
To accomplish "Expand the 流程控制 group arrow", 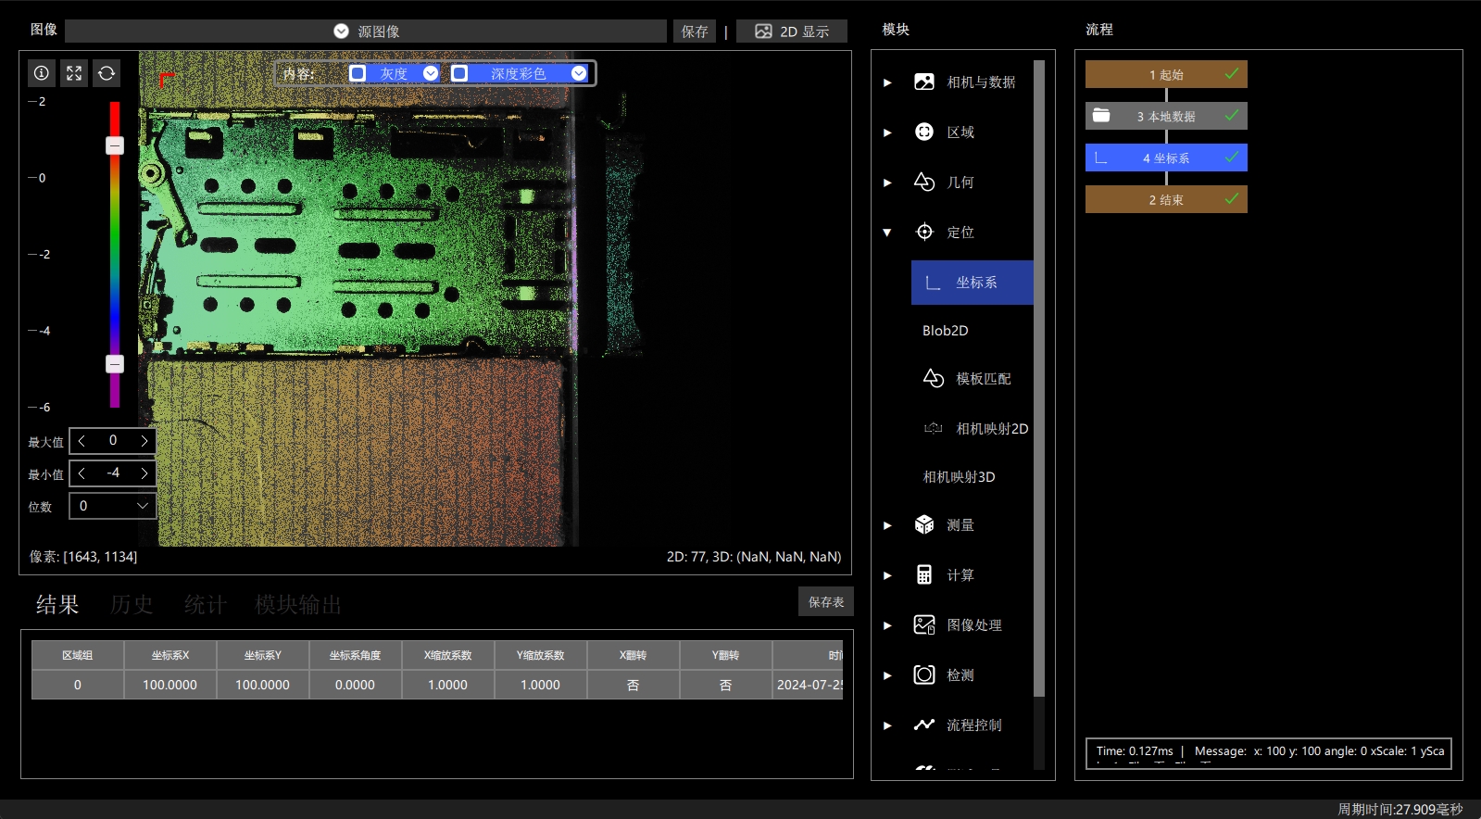I will (887, 725).
